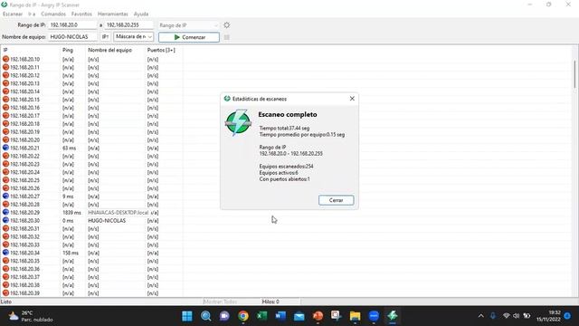Click the microphone tray icon
The width and height of the screenshot is (579, 326).
coord(492,316)
